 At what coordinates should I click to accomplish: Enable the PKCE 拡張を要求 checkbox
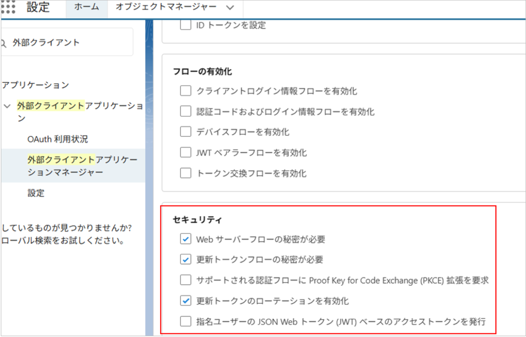coord(185,280)
